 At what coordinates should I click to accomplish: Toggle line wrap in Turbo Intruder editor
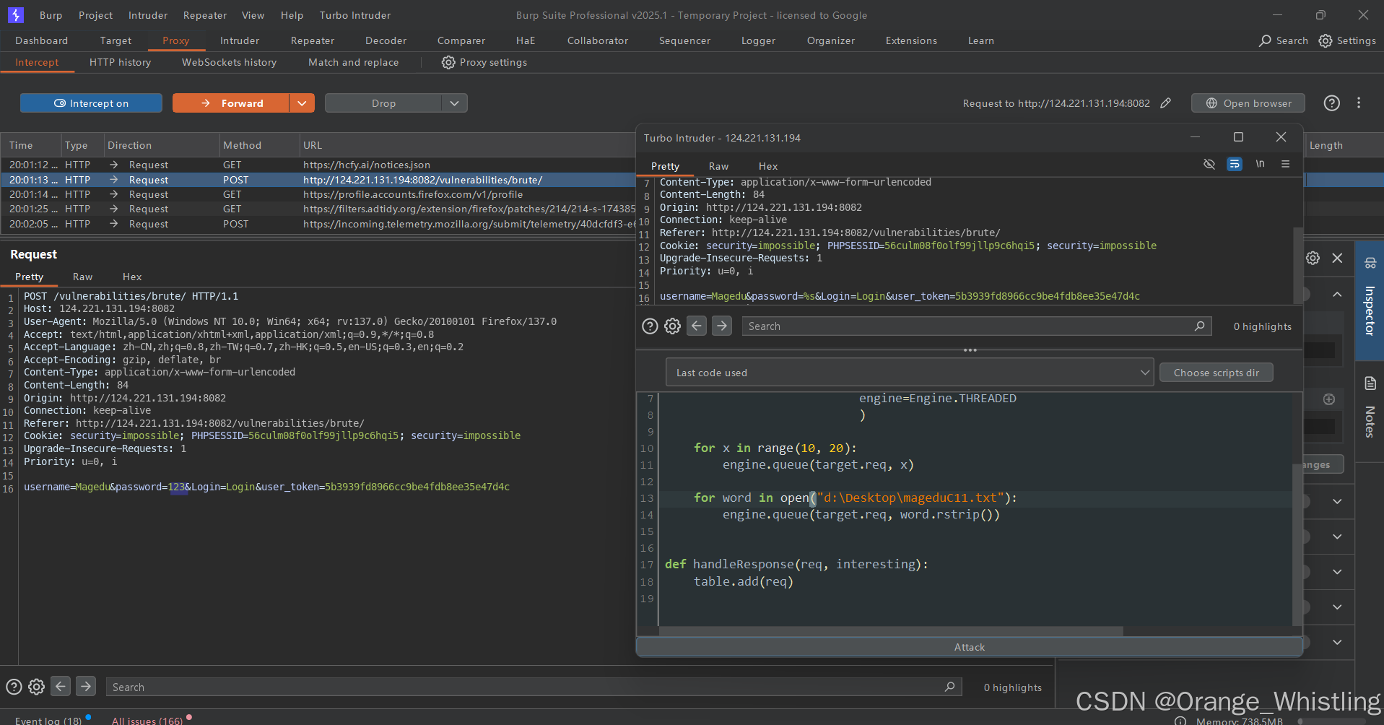pos(1235,165)
